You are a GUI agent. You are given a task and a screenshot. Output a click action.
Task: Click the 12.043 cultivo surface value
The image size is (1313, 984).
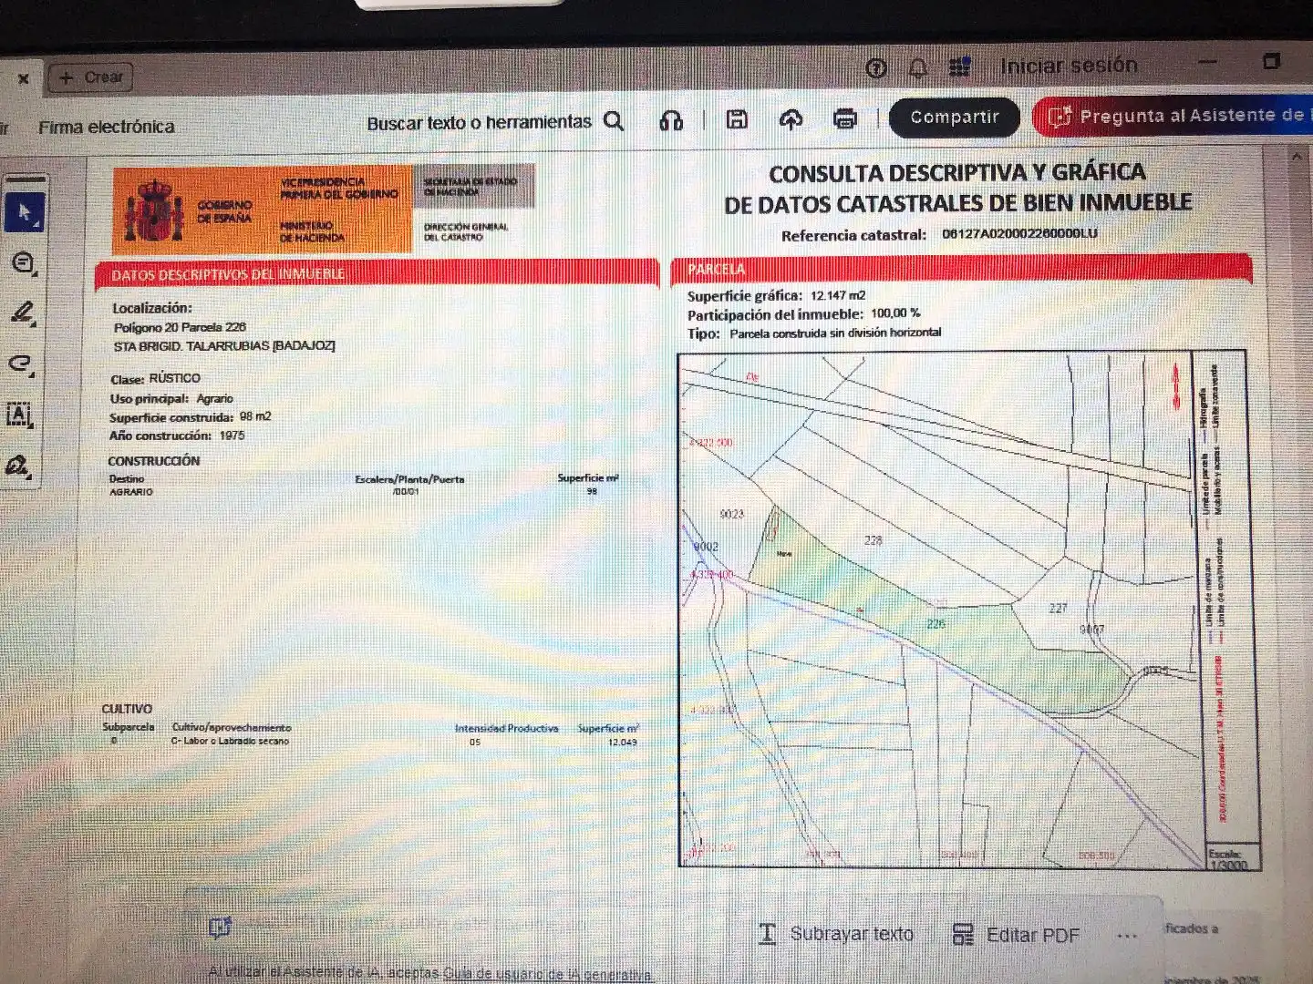[623, 743]
